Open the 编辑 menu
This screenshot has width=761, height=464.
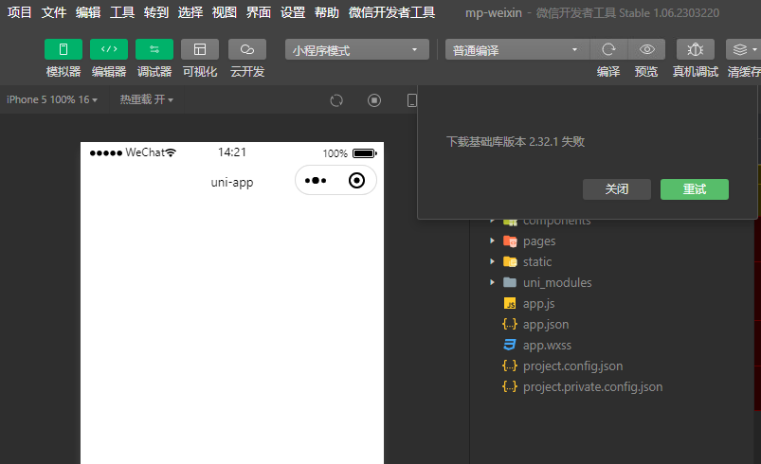click(88, 12)
